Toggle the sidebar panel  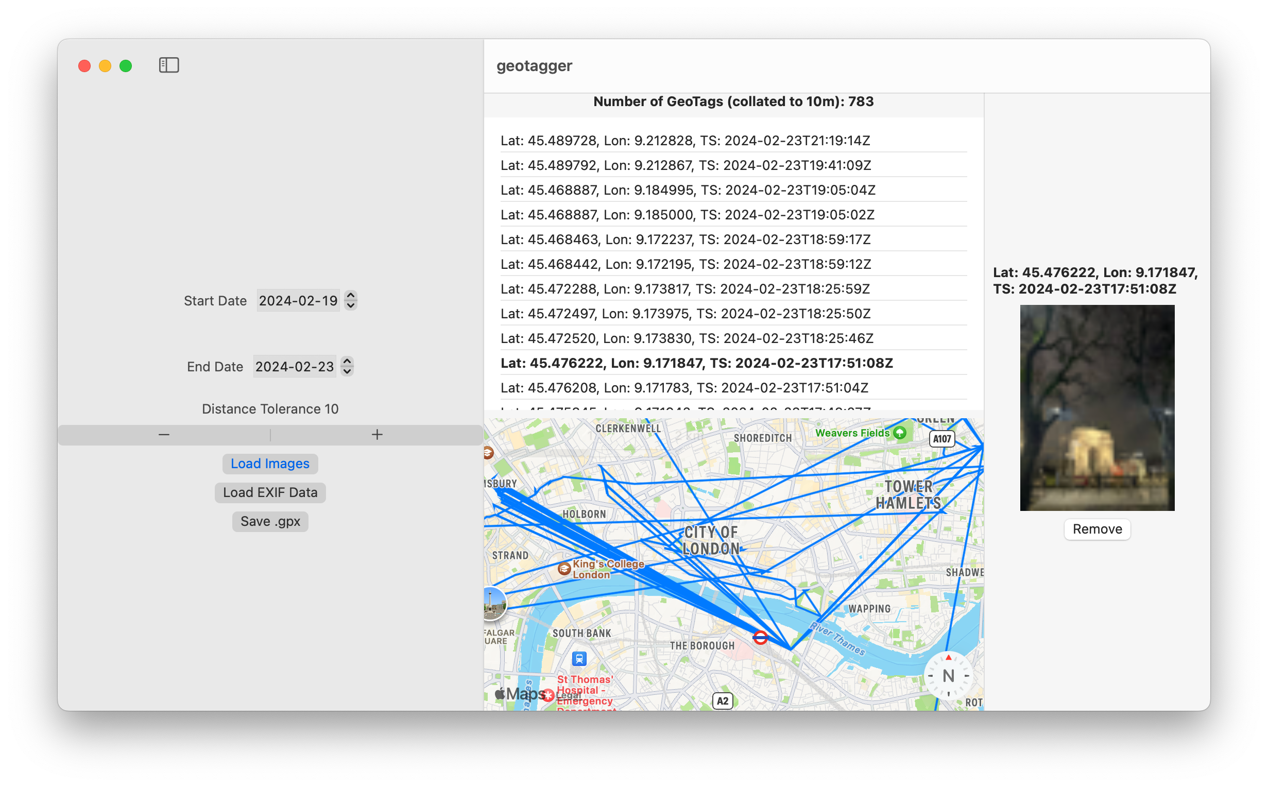(168, 65)
